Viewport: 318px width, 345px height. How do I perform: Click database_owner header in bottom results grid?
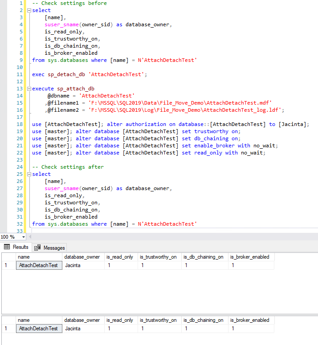click(x=83, y=320)
